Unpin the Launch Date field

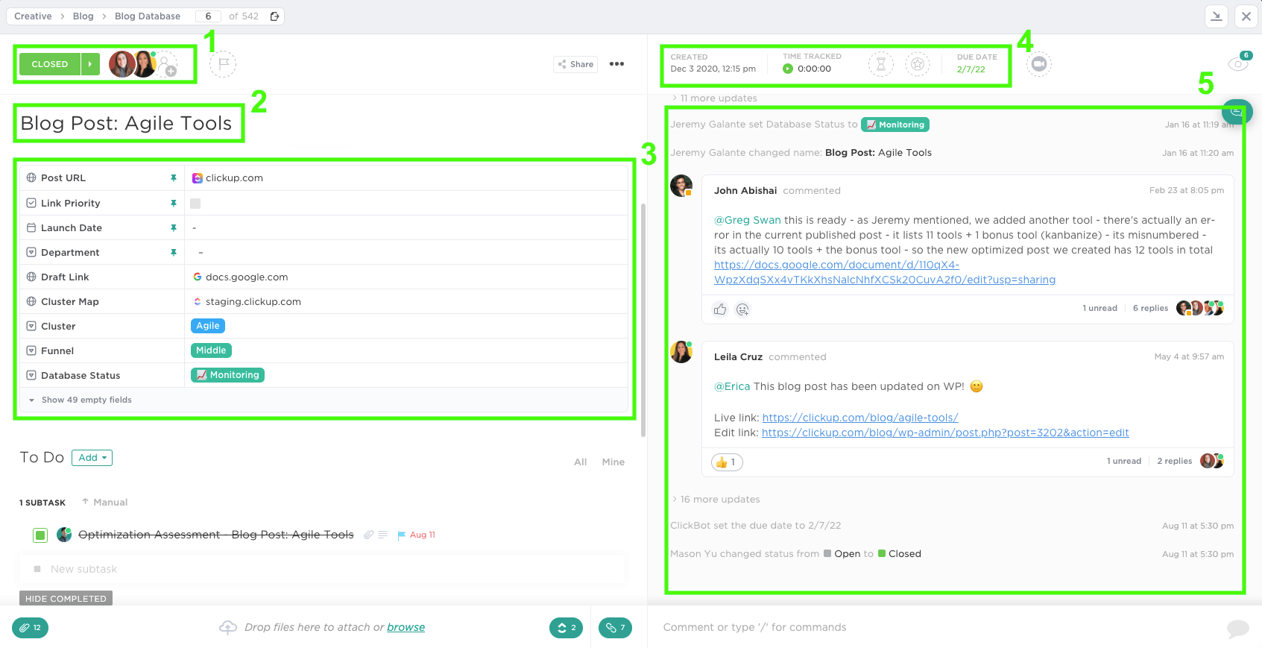click(x=174, y=228)
